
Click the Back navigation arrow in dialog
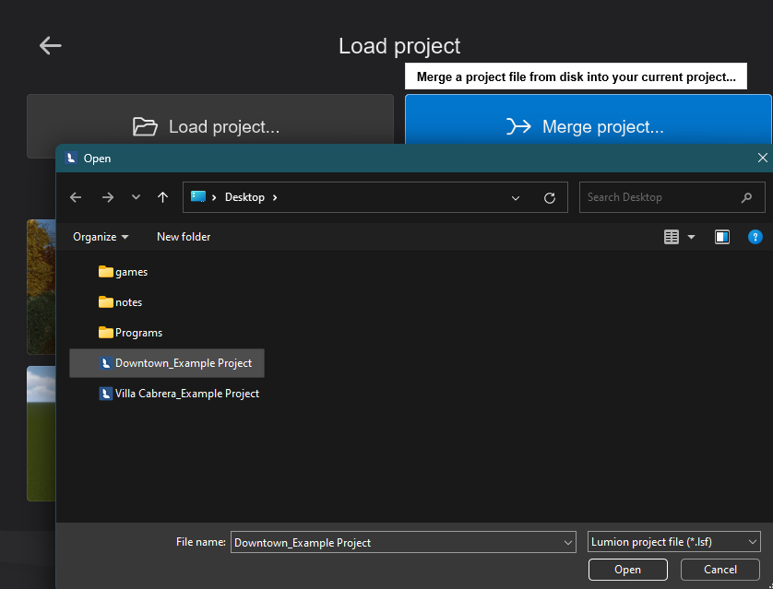click(76, 197)
